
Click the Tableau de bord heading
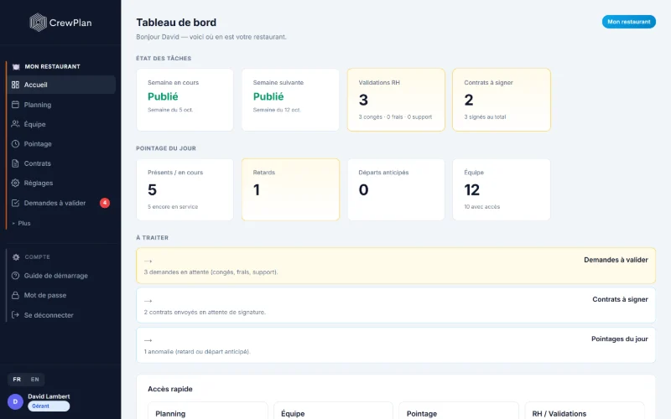176,23
